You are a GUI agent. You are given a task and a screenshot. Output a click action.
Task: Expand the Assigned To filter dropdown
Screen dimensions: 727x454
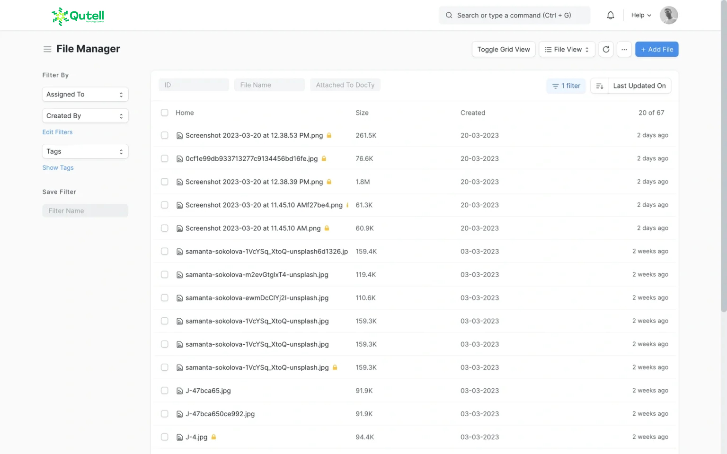coord(85,94)
